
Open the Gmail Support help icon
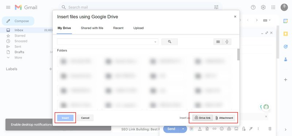[x=253, y=7]
